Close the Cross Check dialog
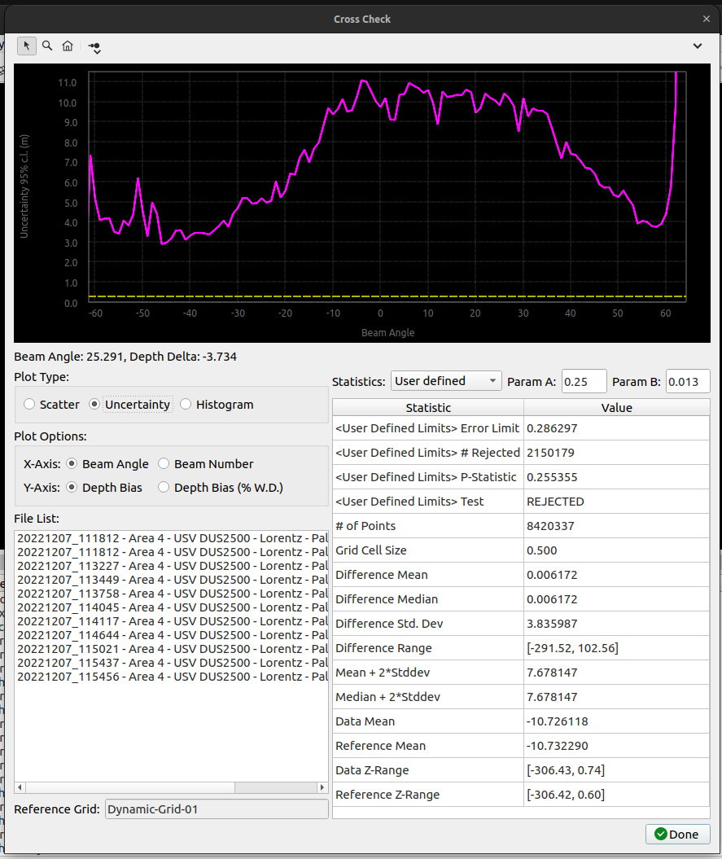Screen dimensions: 722x859 point(706,19)
